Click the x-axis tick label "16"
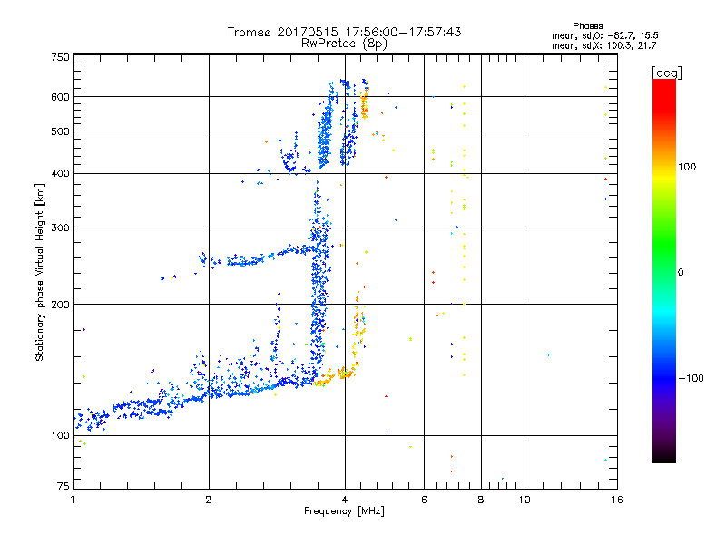 point(617,500)
